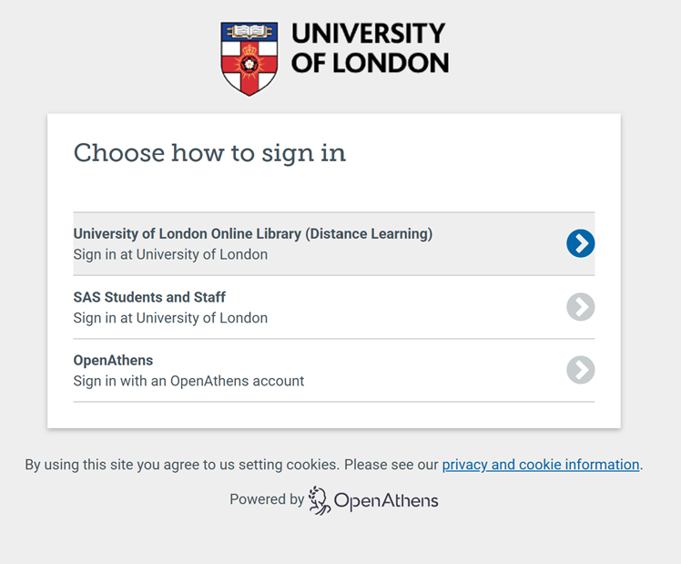The image size is (681, 564).
Task: Click the blue chevron for Online Library sign-in
Action: pyautogui.click(x=580, y=243)
